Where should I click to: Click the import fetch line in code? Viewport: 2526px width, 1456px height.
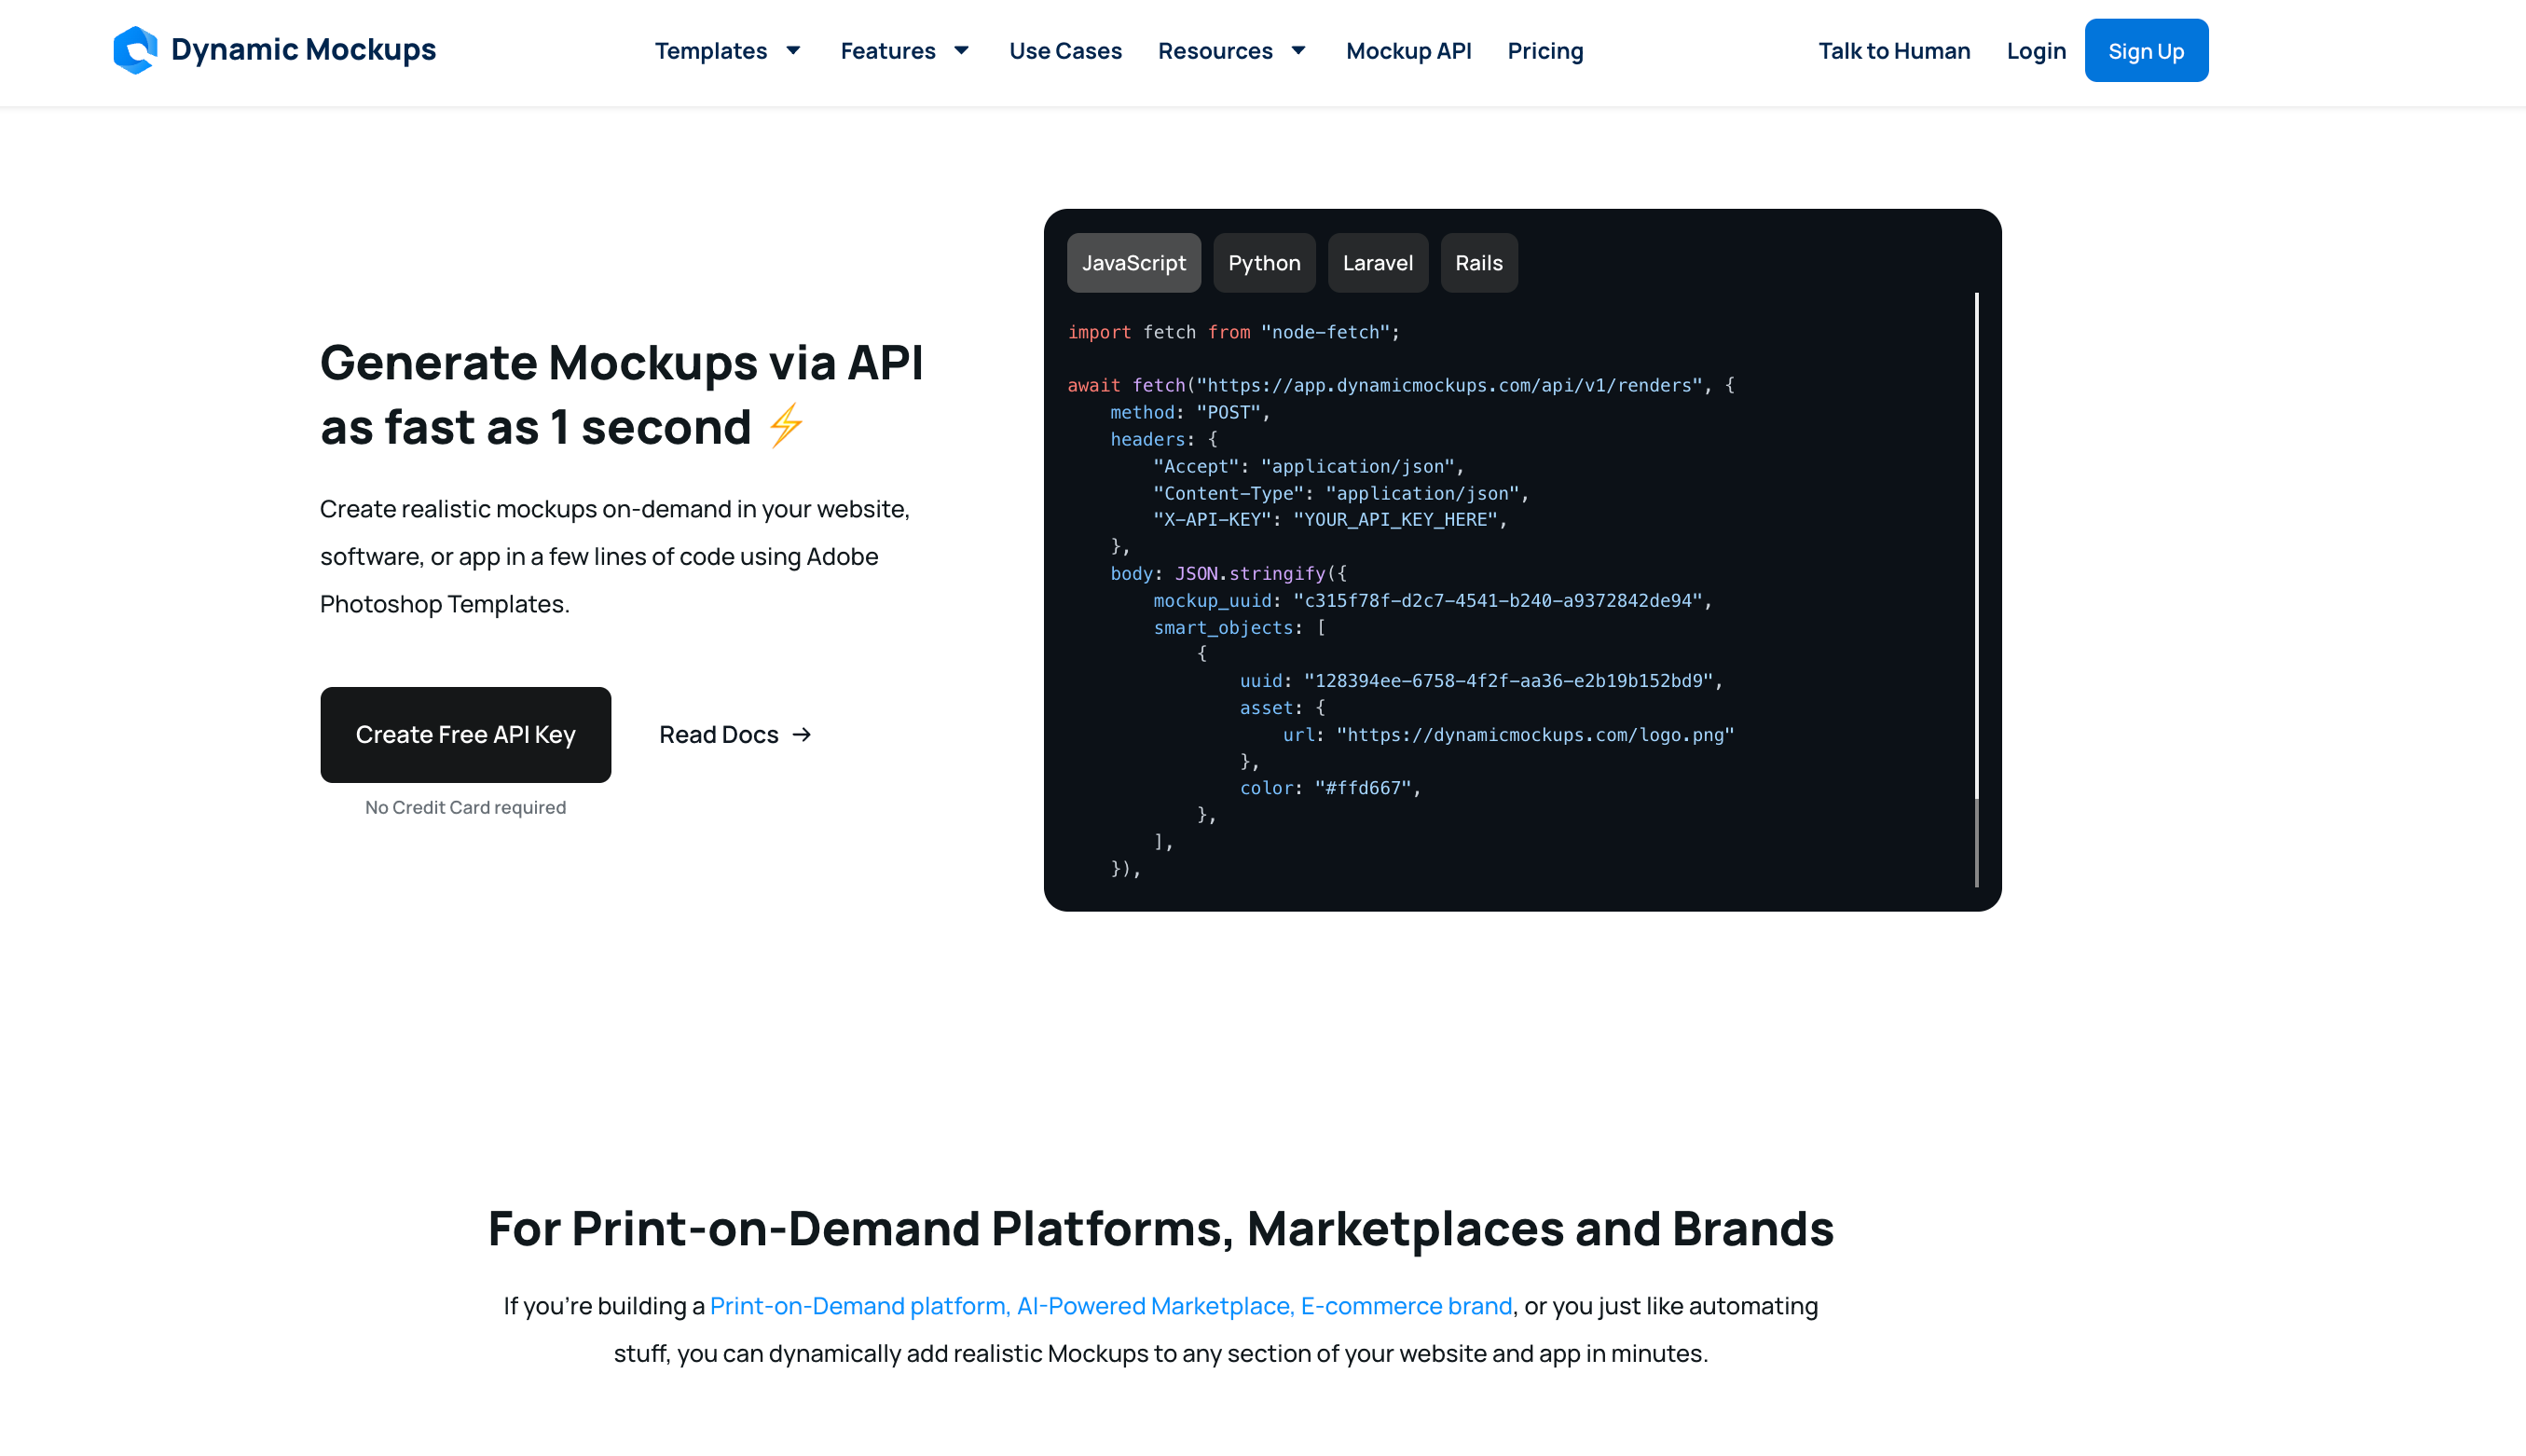(1234, 333)
